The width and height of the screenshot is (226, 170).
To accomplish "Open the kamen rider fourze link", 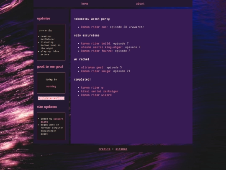I will click(97, 51).
